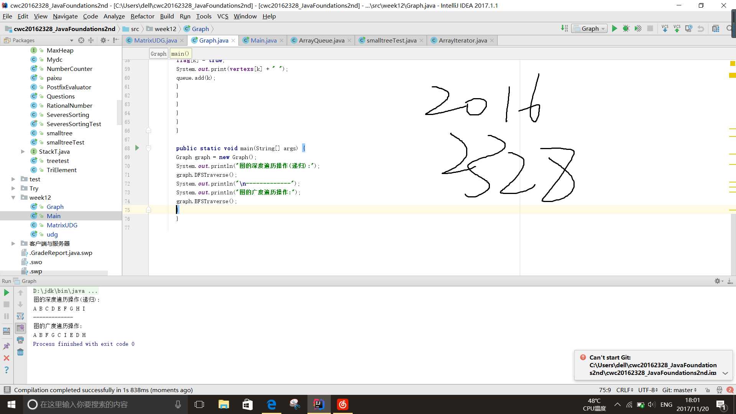
Task: Select the Debug icon in toolbar
Action: tap(627, 28)
